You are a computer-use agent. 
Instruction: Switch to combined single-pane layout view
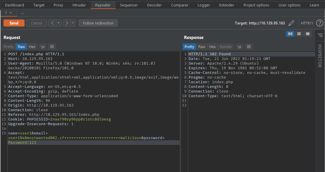click(307, 34)
